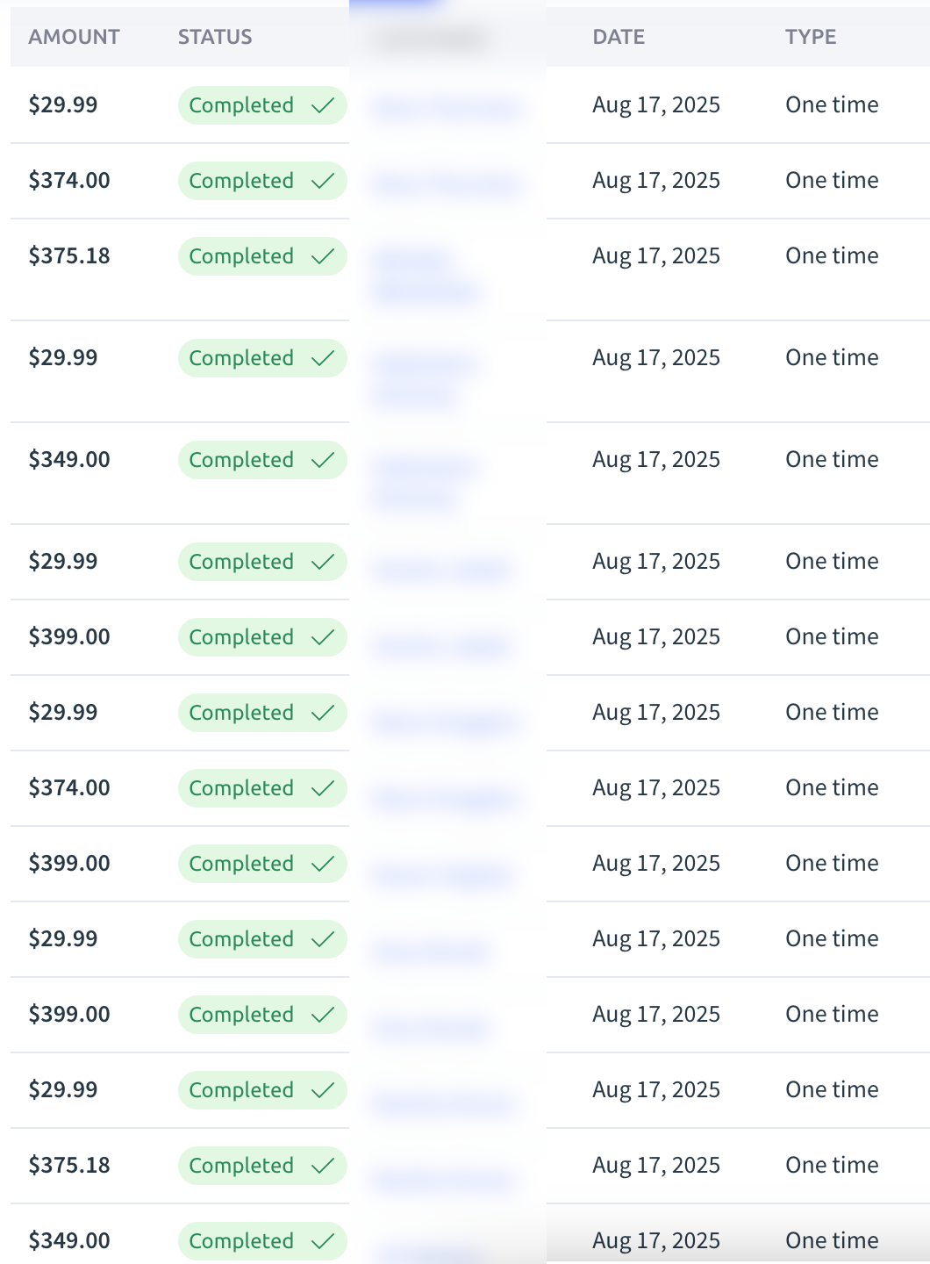Click the checkmark in the first $375.18 row
This screenshot has width=930, height=1264.
coord(323,256)
